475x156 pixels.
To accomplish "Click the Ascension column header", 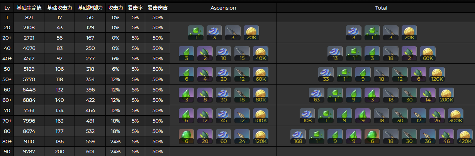I will point(223,8).
